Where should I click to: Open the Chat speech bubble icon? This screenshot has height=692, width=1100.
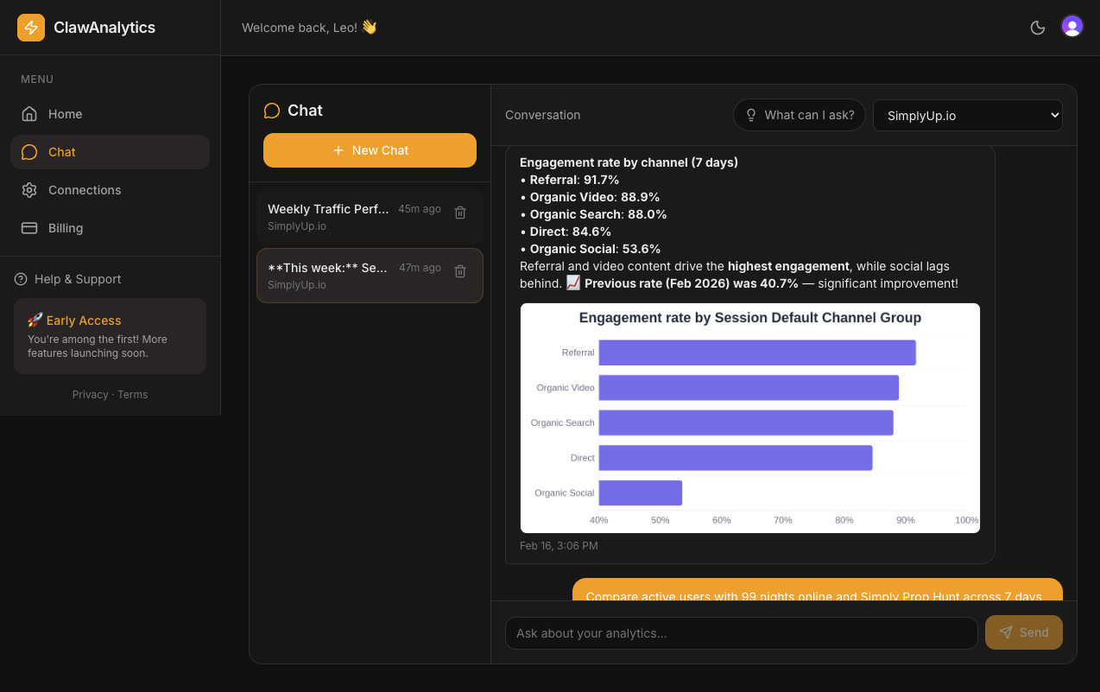pyautogui.click(x=28, y=151)
